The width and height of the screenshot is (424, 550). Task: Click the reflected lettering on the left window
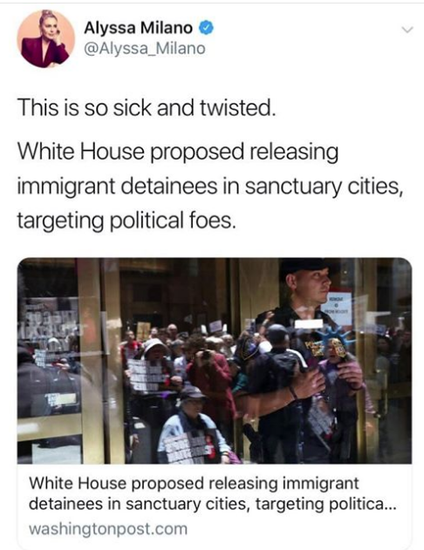49,324
